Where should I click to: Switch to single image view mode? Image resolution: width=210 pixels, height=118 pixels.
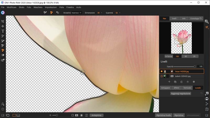(14, 115)
